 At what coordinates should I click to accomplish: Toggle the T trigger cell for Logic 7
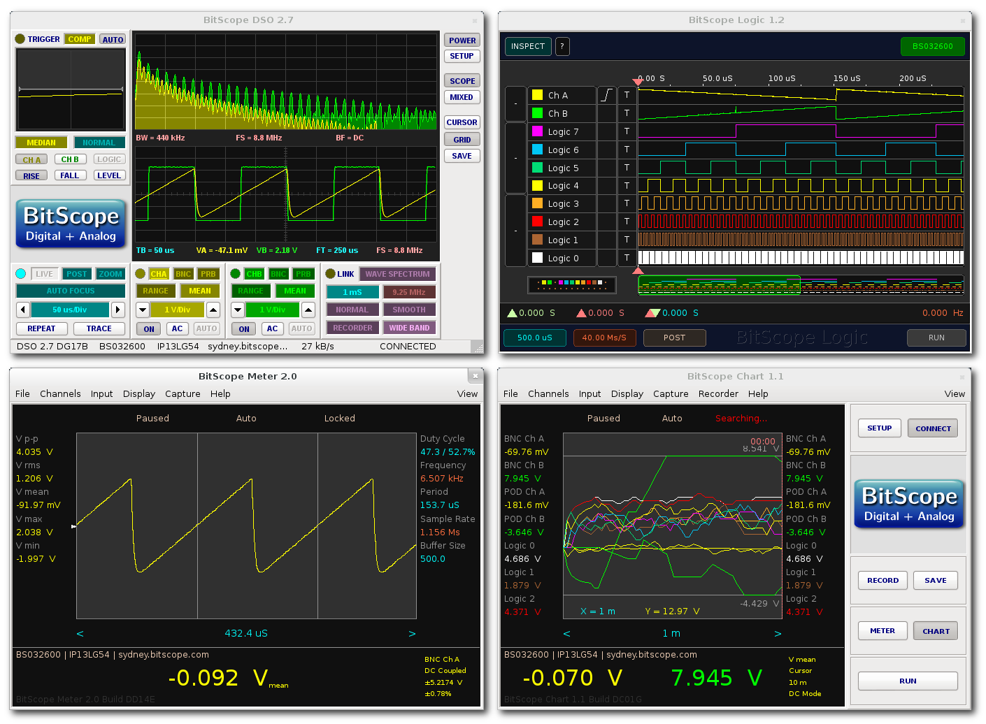[627, 131]
